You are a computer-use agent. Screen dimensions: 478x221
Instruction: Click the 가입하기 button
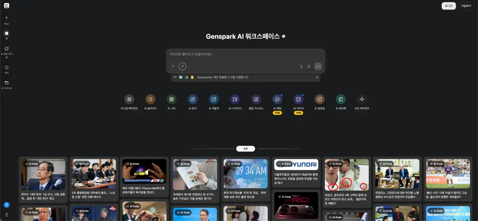click(x=466, y=6)
